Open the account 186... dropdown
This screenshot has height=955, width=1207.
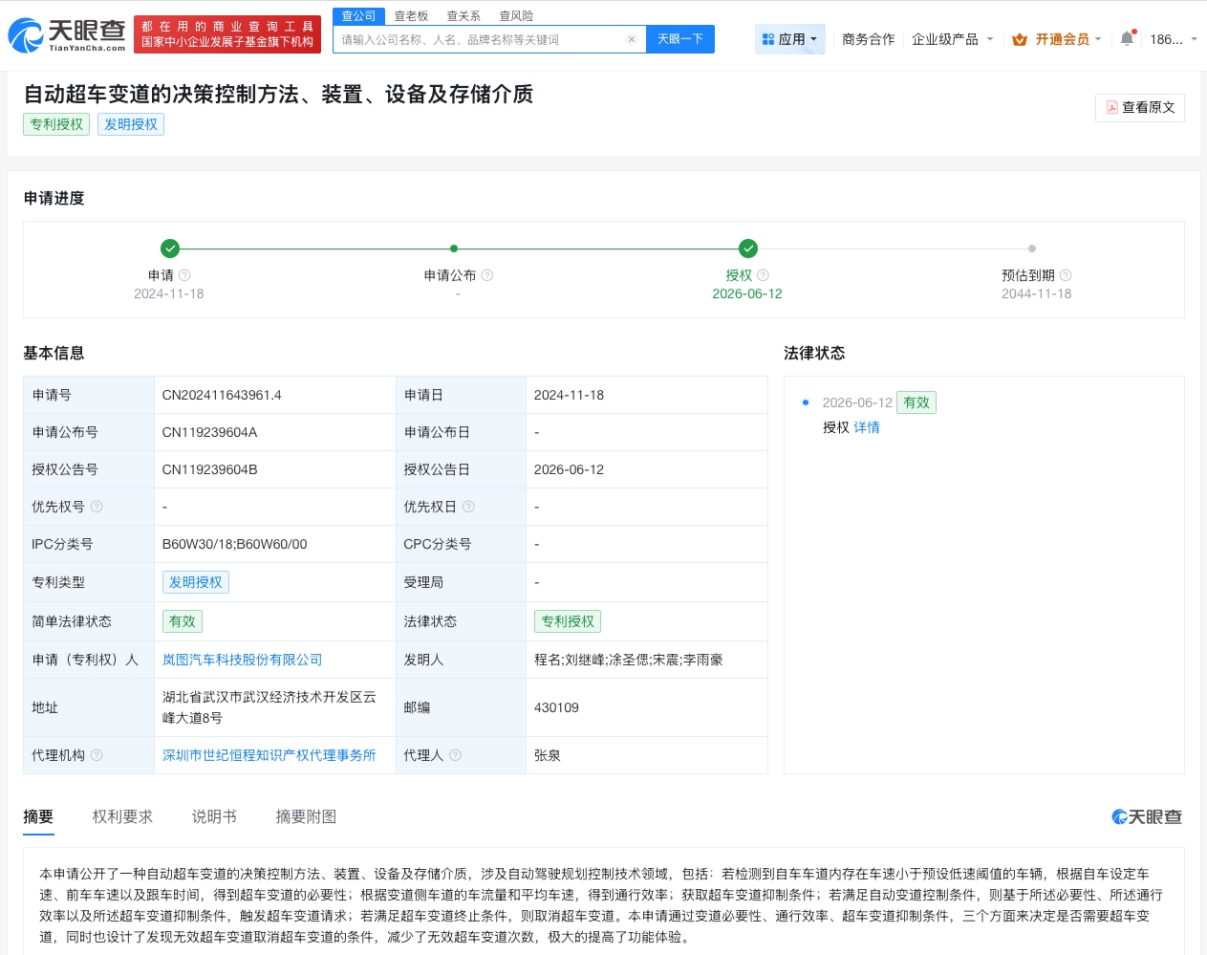pos(1174,39)
